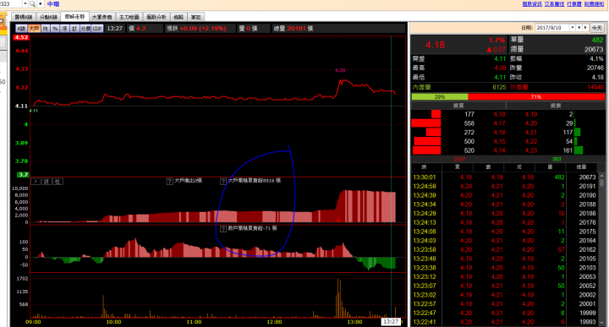This screenshot has width=609, height=327.
Task: Toggle the 大戶 toolbar button
Action: (x=34, y=29)
